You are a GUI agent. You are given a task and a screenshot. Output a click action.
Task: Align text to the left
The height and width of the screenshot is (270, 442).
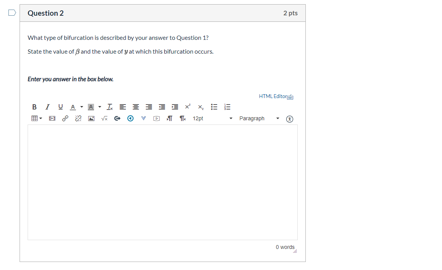click(123, 107)
